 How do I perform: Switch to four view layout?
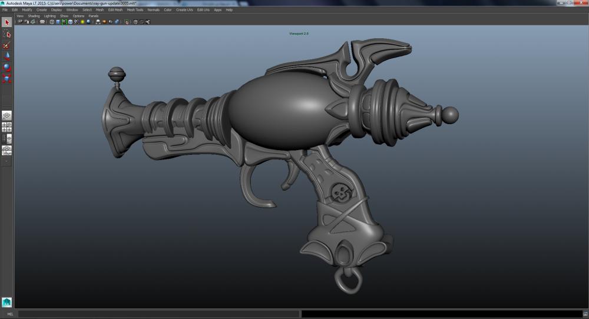[x=6, y=127]
